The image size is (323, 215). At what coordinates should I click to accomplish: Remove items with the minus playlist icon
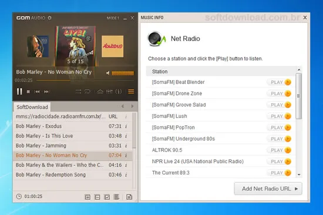click(97, 197)
